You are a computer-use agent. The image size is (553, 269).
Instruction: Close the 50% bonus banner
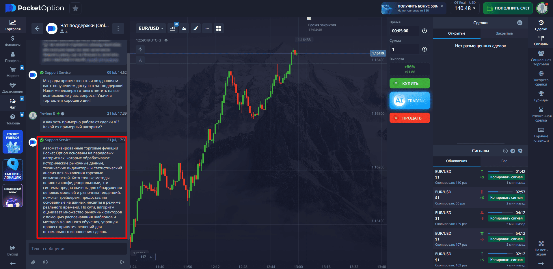pos(442,6)
